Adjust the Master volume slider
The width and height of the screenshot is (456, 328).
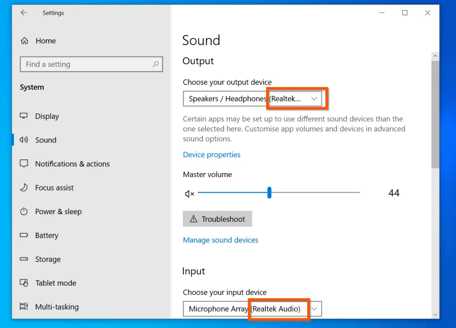click(269, 192)
